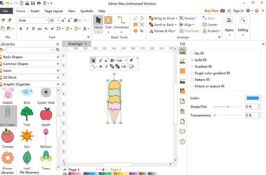Click the library search input field
This screenshot has height=175, width=266.
point(29,50)
